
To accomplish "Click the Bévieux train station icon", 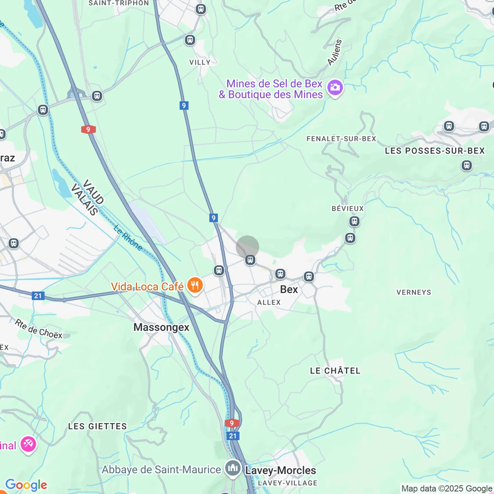I will 354,221.
